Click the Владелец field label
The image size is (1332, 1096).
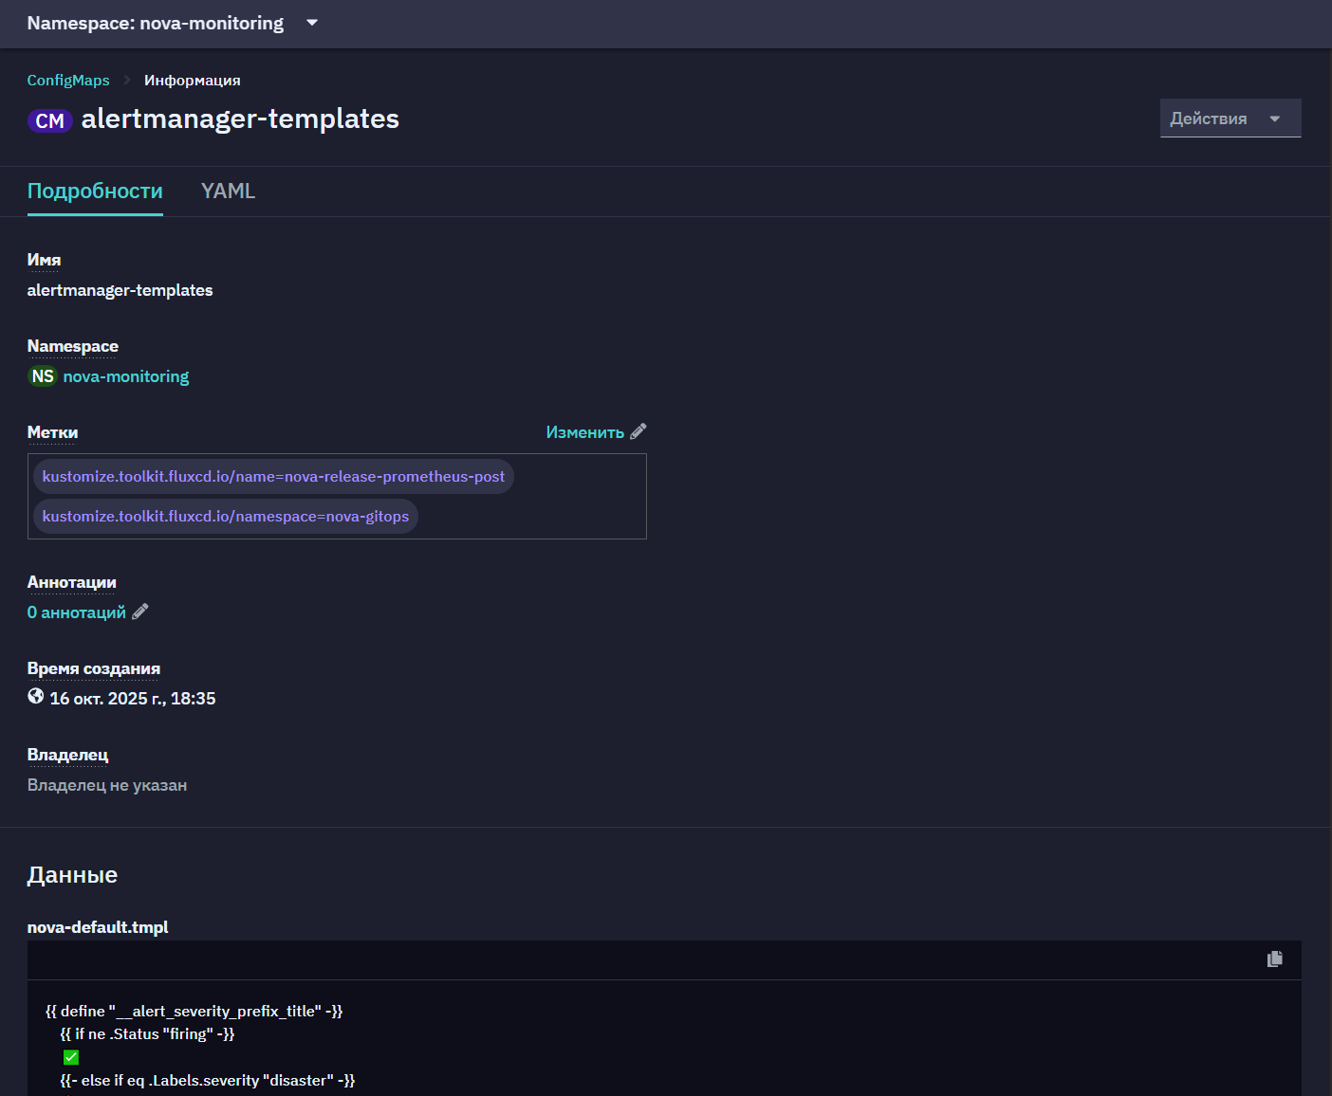67,755
